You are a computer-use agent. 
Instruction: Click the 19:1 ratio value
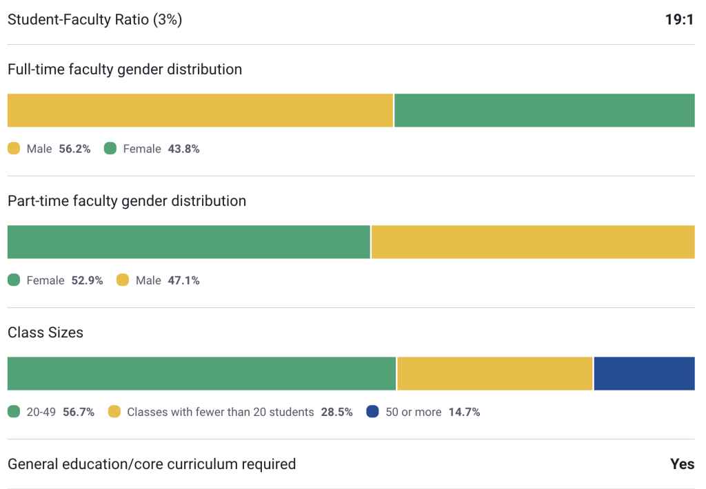679,19
